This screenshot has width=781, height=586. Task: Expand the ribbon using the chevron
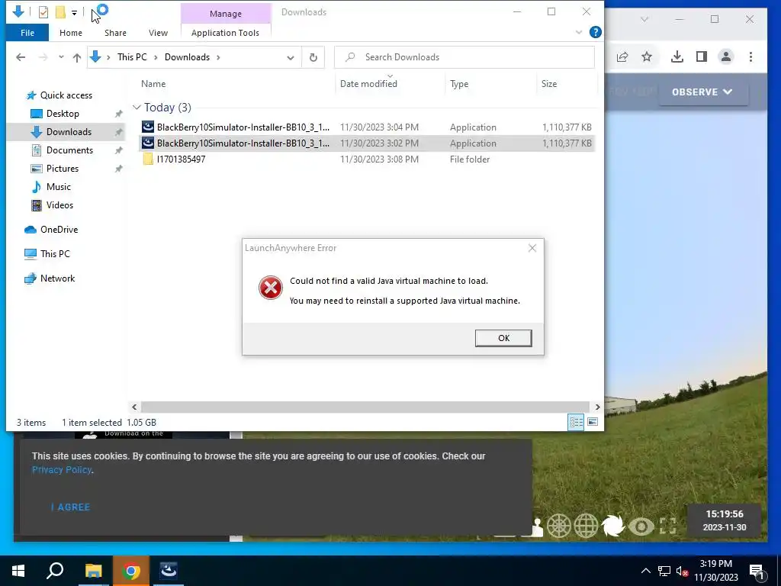[579, 32]
